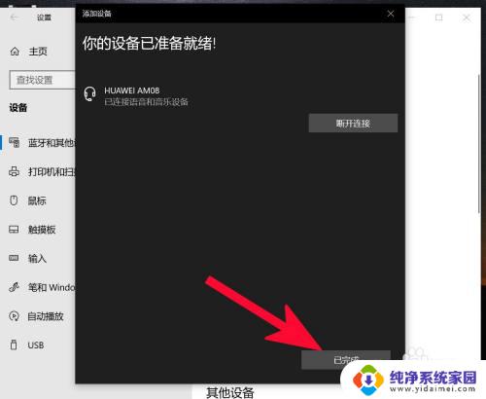The width and height of the screenshot is (486, 399).
Task: Open 打印机和扫描仪 settings page
Action: point(52,171)
